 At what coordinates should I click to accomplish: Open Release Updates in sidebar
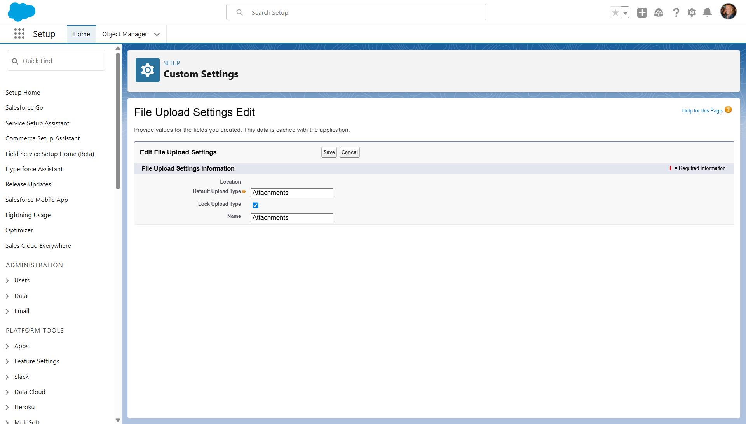click(28, 184)
